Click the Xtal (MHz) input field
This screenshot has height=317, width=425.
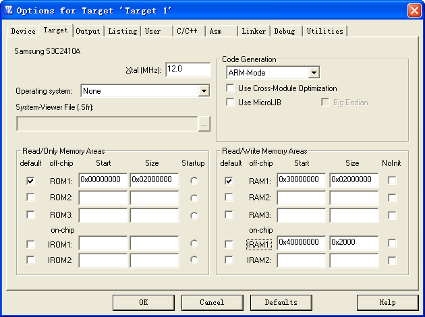tap(188, 69)
